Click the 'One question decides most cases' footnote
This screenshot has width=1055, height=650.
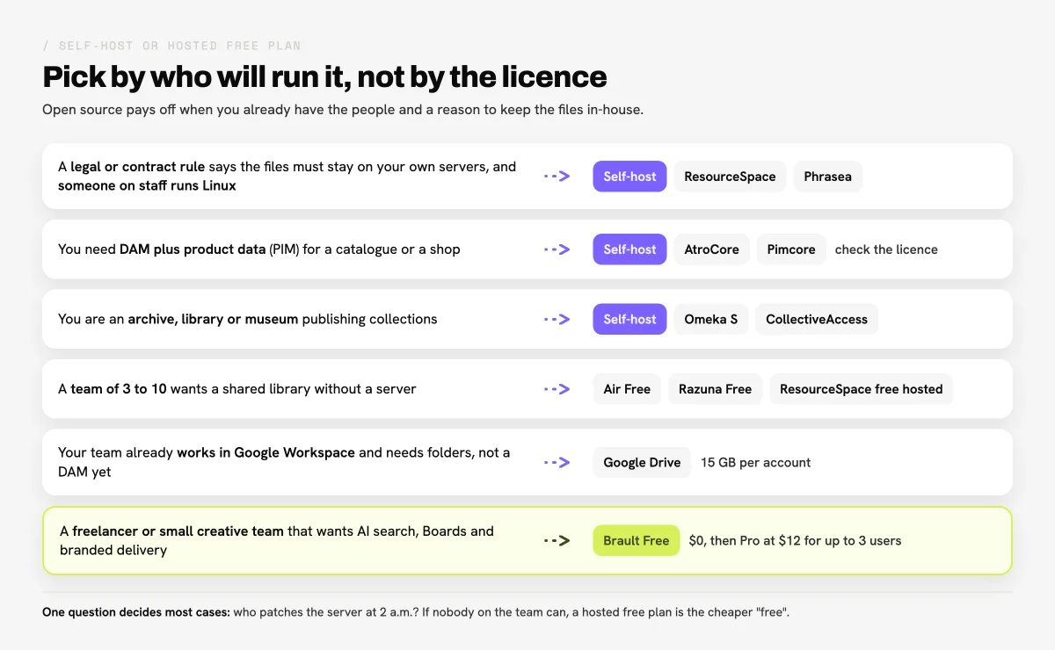(x=416, y=612)
